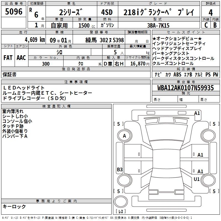The width and height of the screenshot is (221, 221).
Task: Click the ナビ equipment label
Action: (x=158, y=75)
